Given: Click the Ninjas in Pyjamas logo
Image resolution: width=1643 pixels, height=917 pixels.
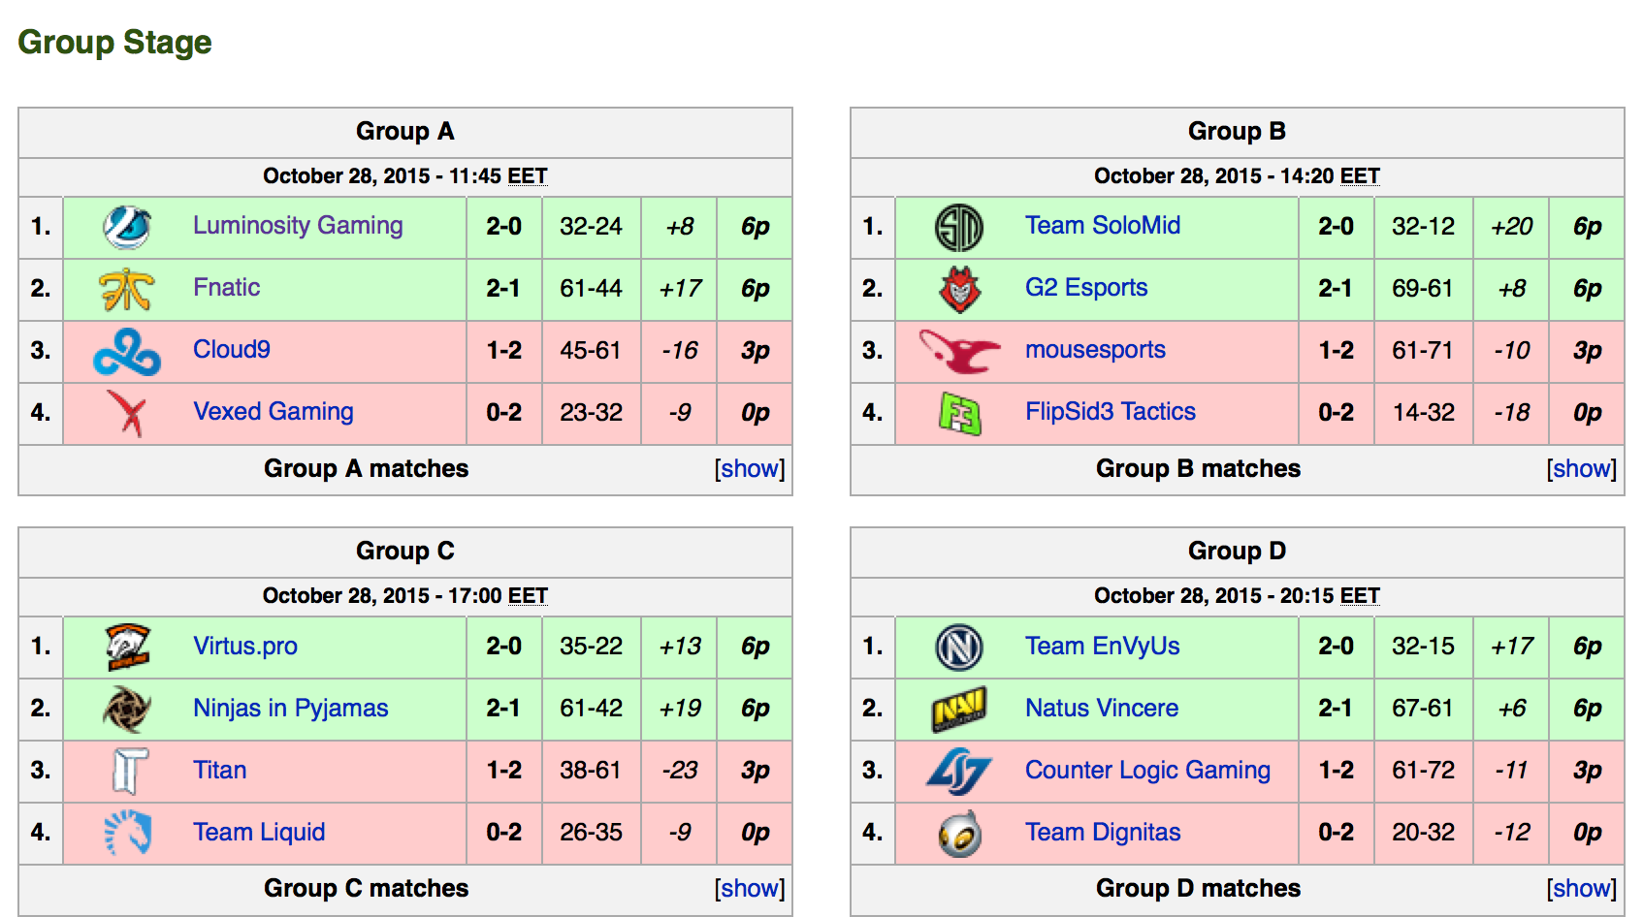Looking at the screenshot, I should [x=127, y=710].
